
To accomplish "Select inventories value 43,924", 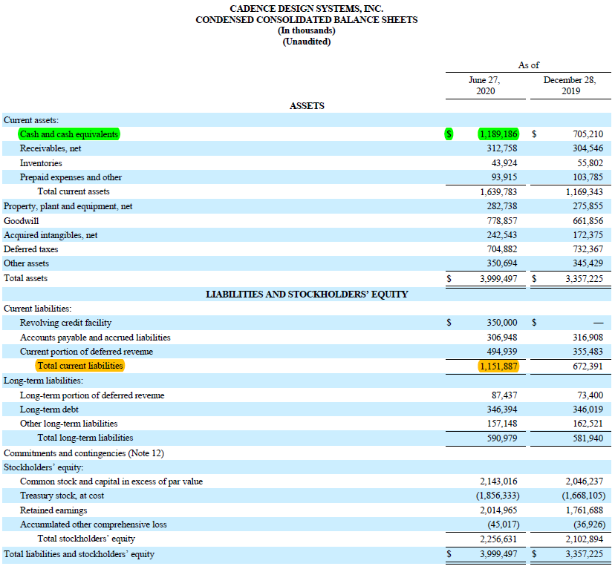I will tap(504, 163).
